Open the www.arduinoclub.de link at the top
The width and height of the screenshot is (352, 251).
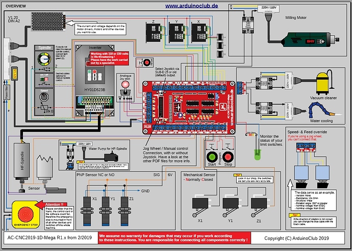click(x=191, y=6)
